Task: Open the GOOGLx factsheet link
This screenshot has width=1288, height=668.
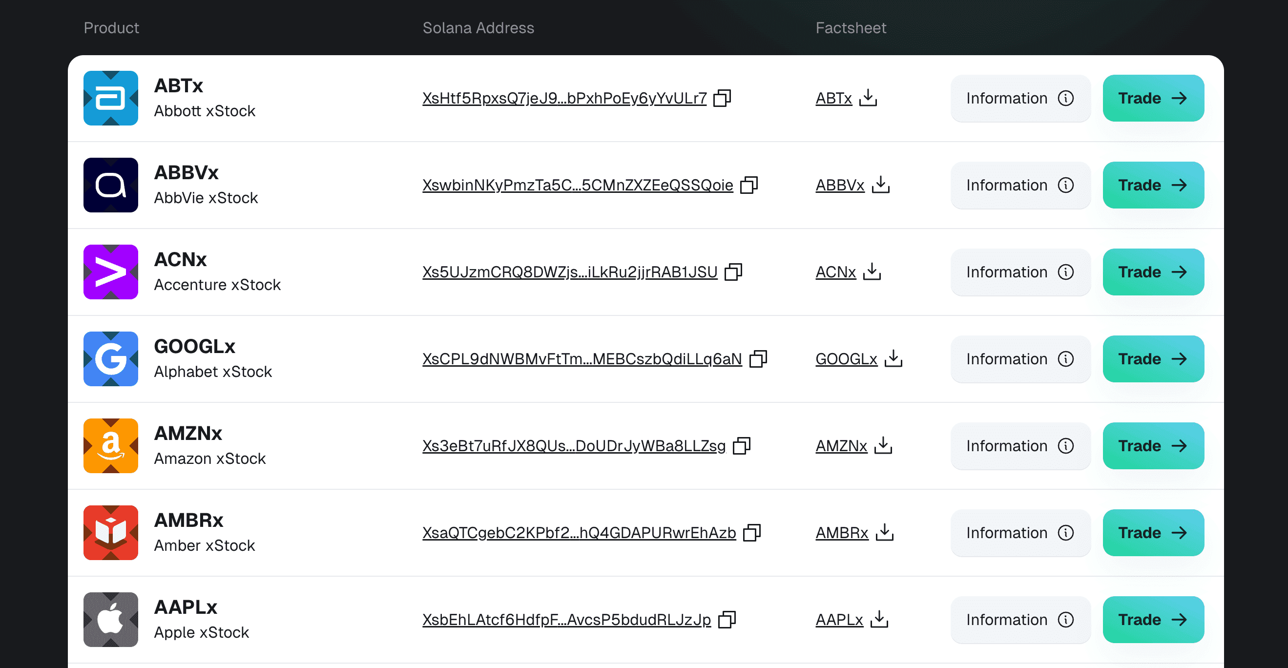Action: pyautogui.click(x=847, y=359)
